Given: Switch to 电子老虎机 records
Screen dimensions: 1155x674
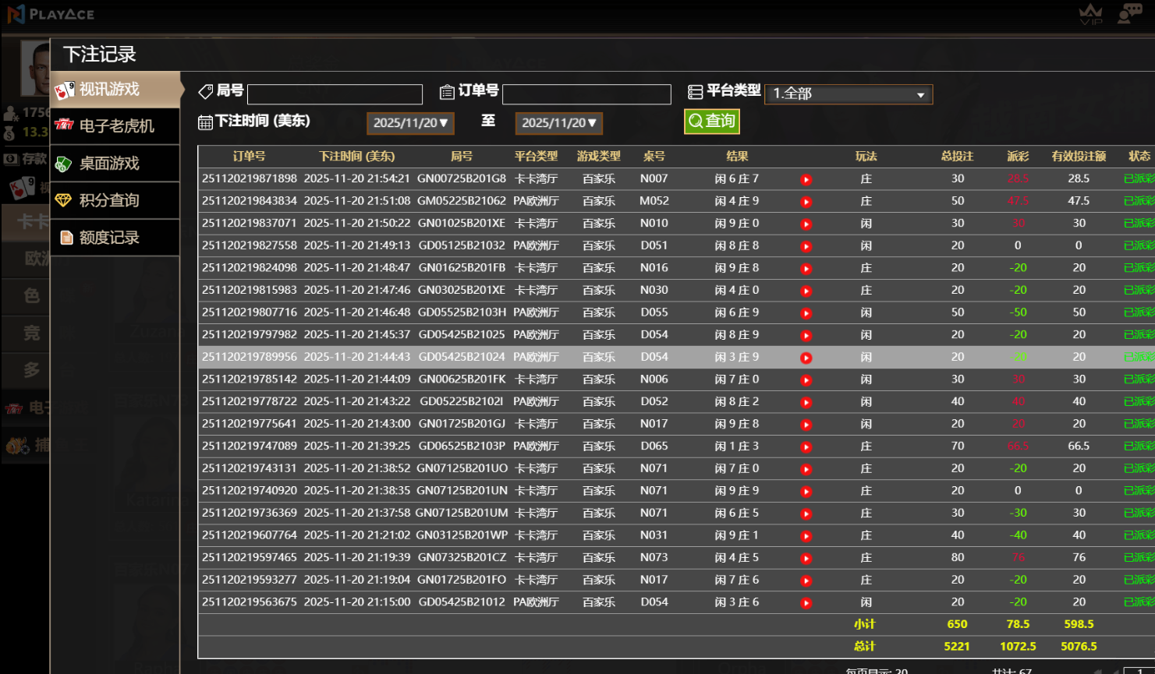Looking at the screenshot, I should 115,126.
